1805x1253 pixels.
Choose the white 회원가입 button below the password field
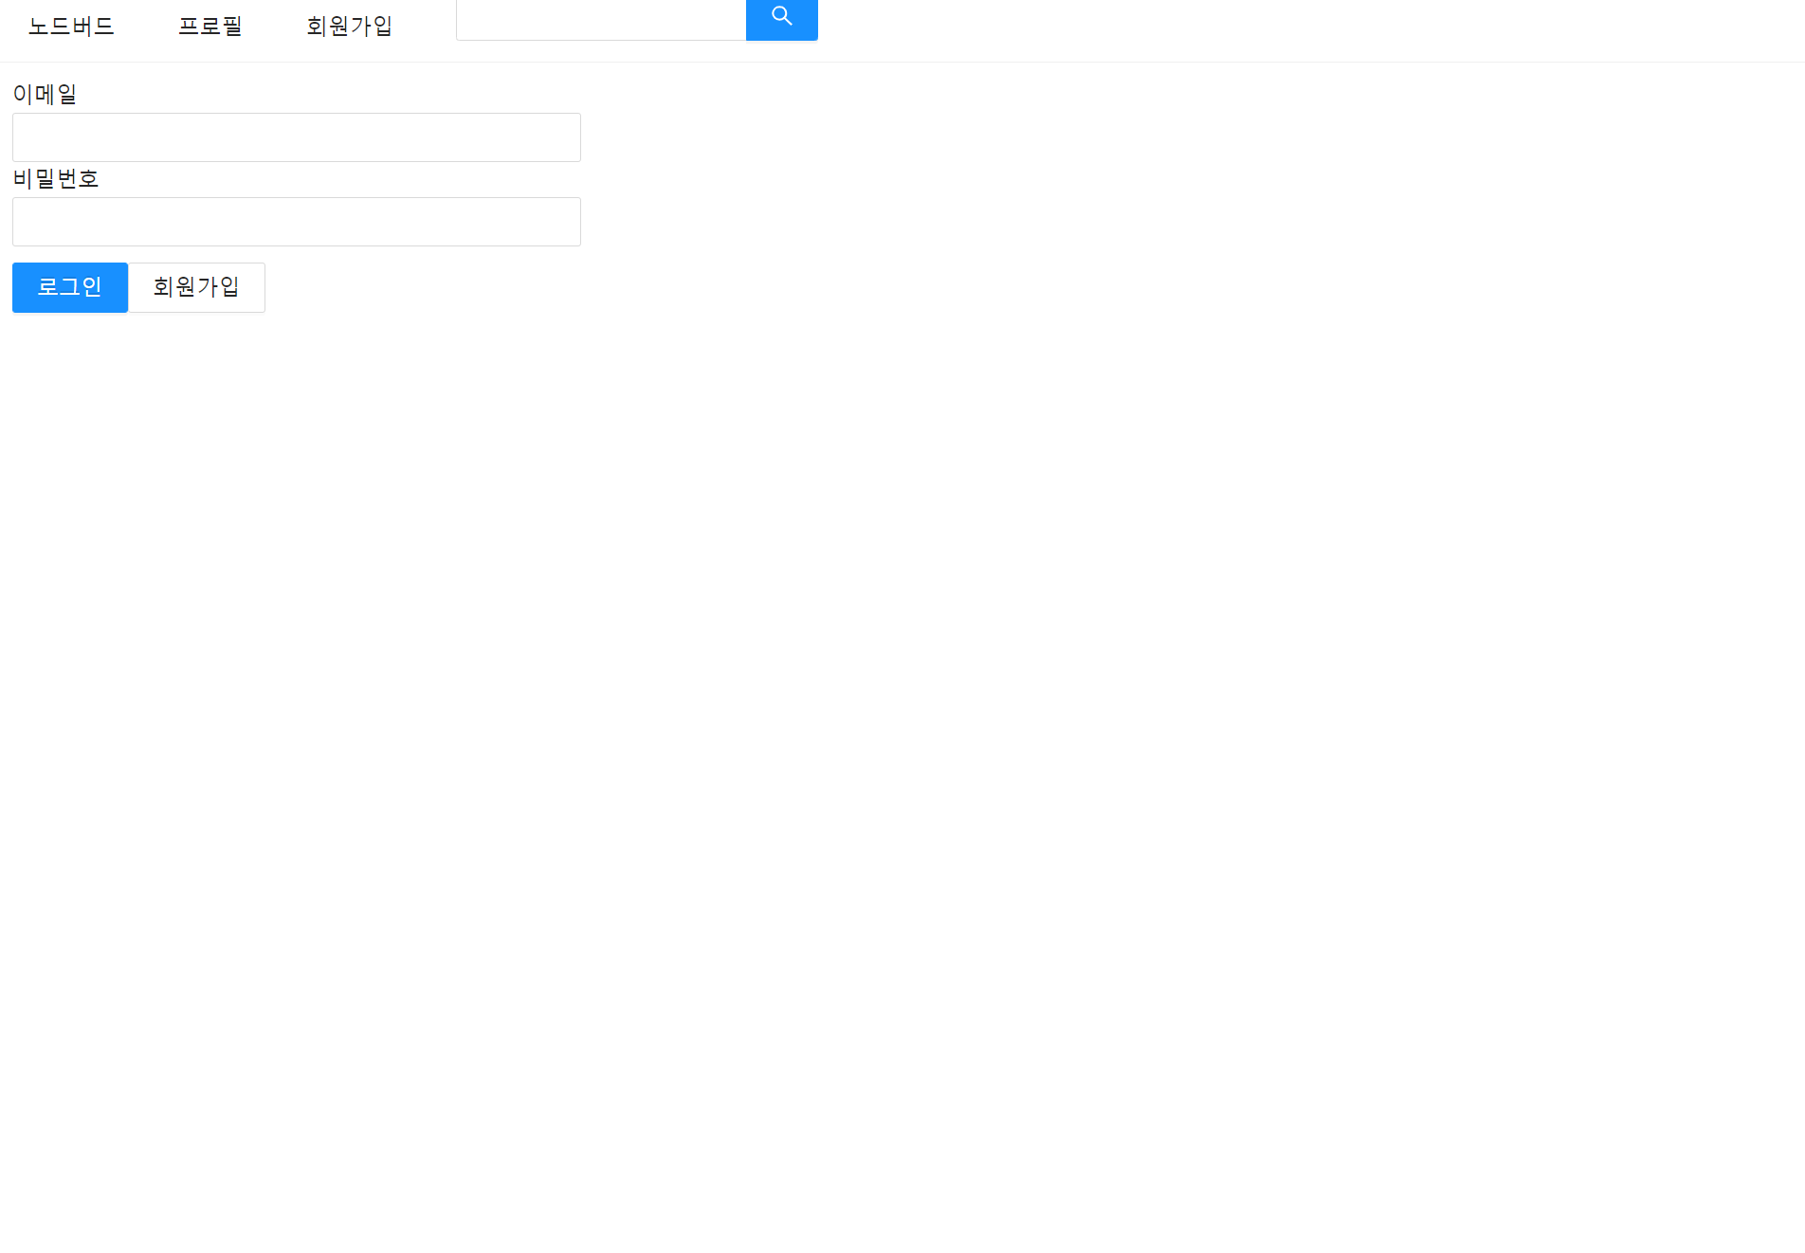pyautogui.click(x=196, y=287)
